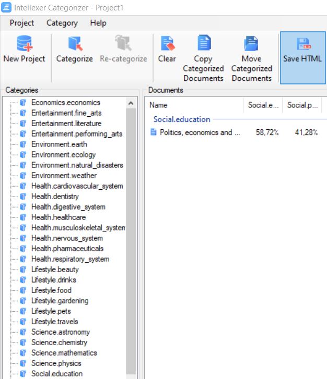The width and height of the screenshot is (327, 379).
Task: Click the New Project toolbar icon
Action: coord(24,43)
